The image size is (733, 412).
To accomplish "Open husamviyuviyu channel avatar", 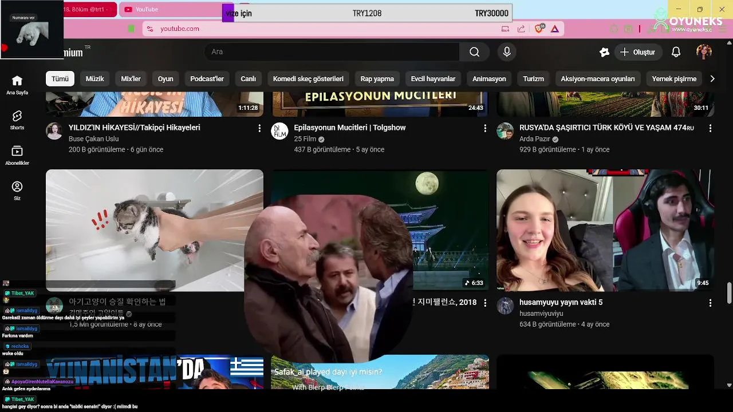I will [x=505, y=306].
